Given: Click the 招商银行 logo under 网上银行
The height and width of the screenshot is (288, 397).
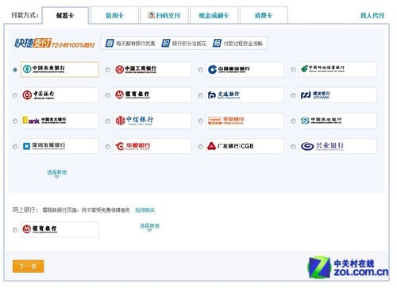Looking at the screenshot, I should tap(60, 229).
